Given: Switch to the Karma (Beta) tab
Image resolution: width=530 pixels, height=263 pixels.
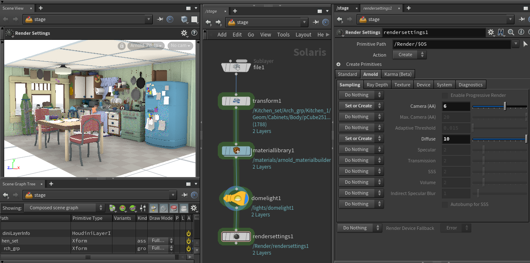Looking at the screenshot, I should coord(398,74).
